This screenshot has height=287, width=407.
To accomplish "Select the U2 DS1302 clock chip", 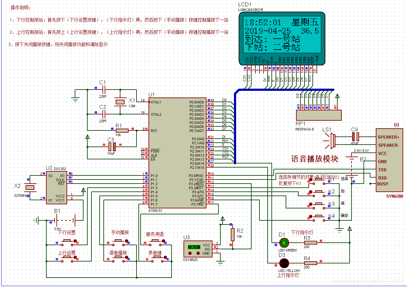I will pyautogui.click(x=56, y=188).
